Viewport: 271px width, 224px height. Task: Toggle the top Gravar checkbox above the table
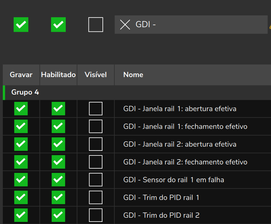[x=21, y=24]
